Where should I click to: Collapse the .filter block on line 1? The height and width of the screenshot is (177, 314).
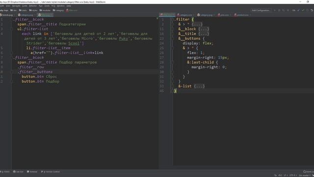172,20
